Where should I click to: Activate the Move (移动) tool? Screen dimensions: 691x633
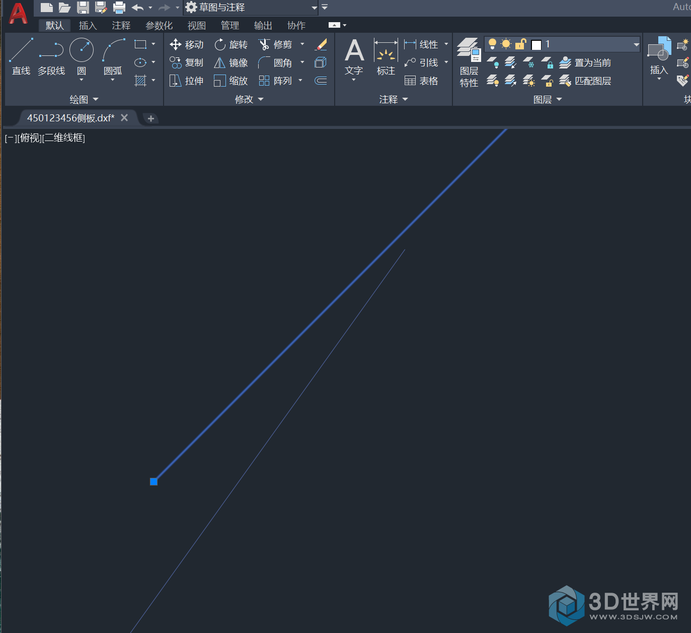[187, 44]
